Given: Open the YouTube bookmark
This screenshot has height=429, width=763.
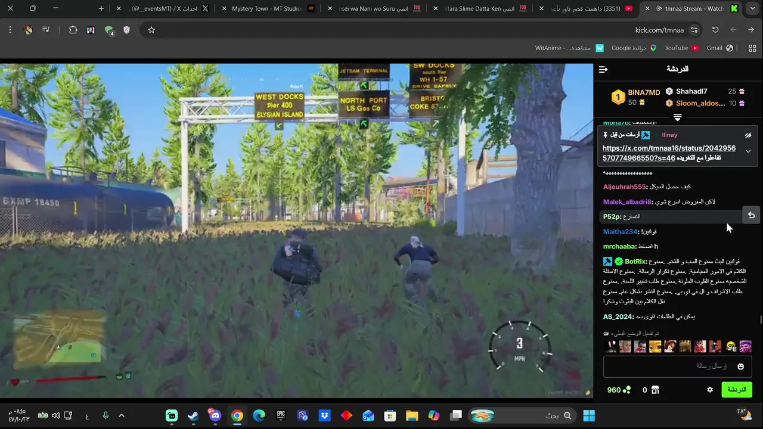Looking at the screenshot, I should click(x=681, y=48).
